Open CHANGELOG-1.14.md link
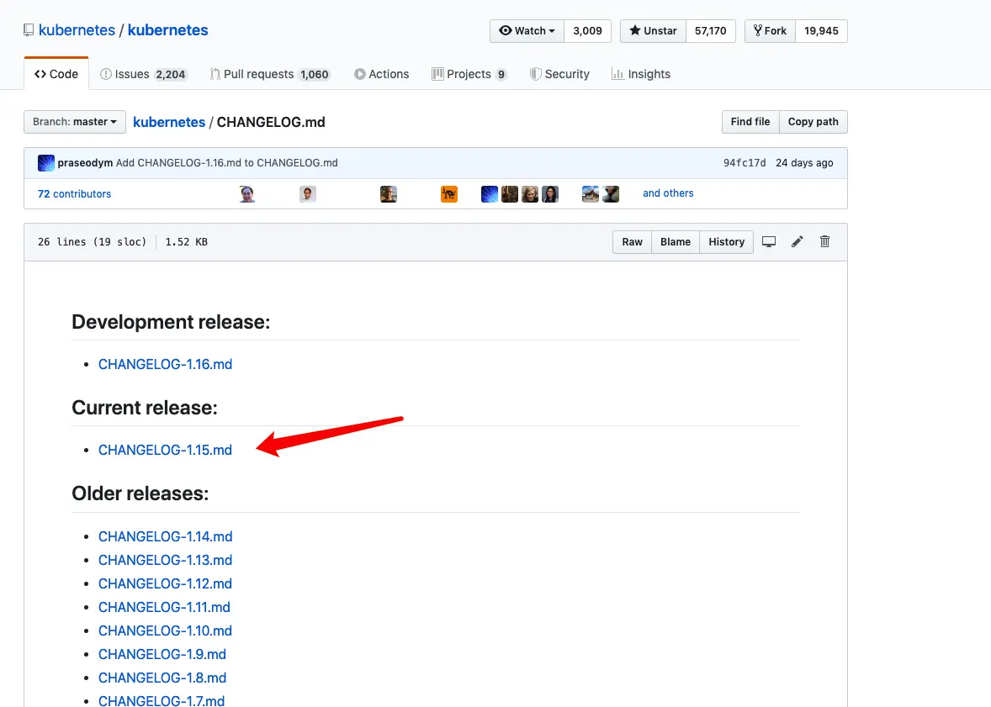The image size is (991, 707). pyautogui.click(x=165, y=536)
